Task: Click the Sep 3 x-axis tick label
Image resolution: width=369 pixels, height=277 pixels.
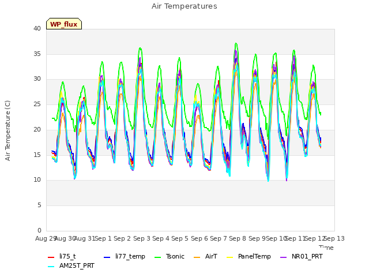Action: [x=142, y=238]
